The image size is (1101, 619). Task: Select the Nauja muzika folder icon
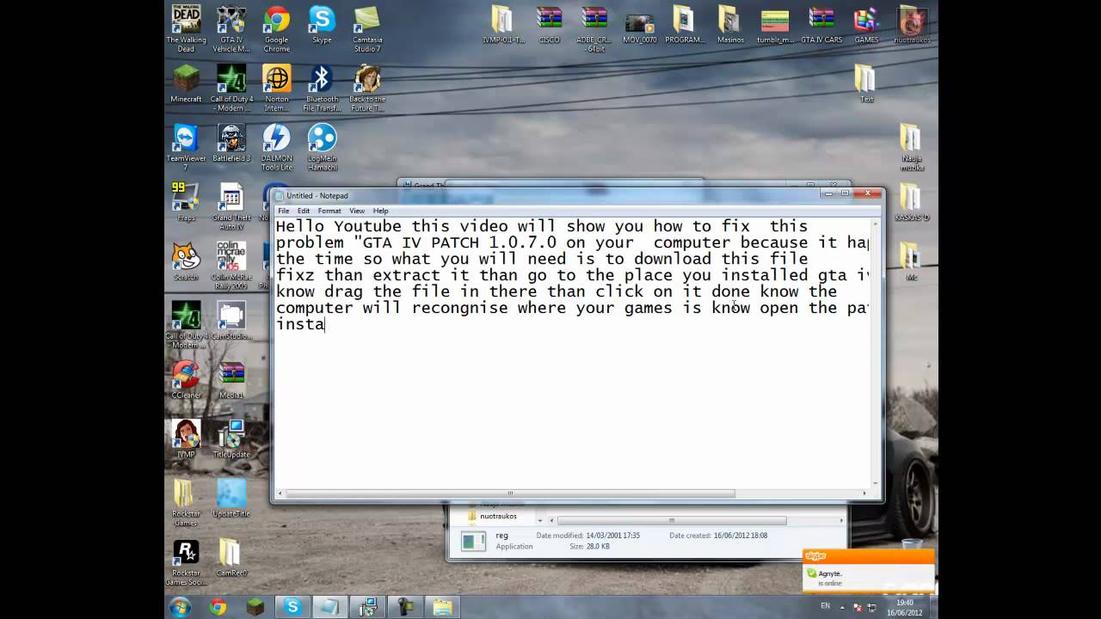[x=912, y=147]
